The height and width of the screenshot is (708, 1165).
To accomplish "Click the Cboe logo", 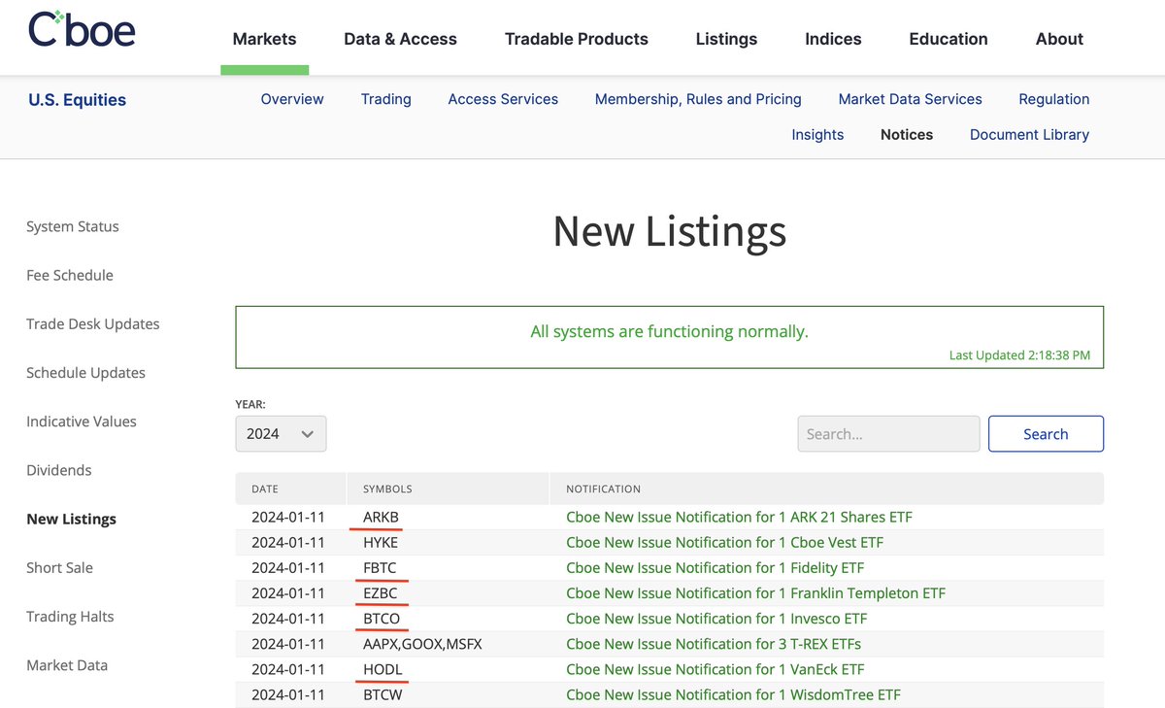I will 82,29.
